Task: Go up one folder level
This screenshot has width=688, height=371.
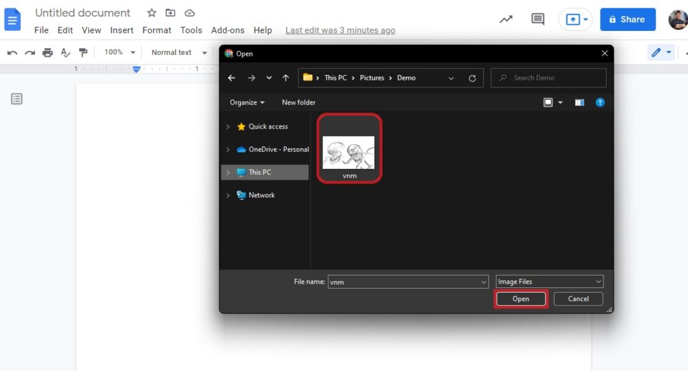Action: [286, 78]
